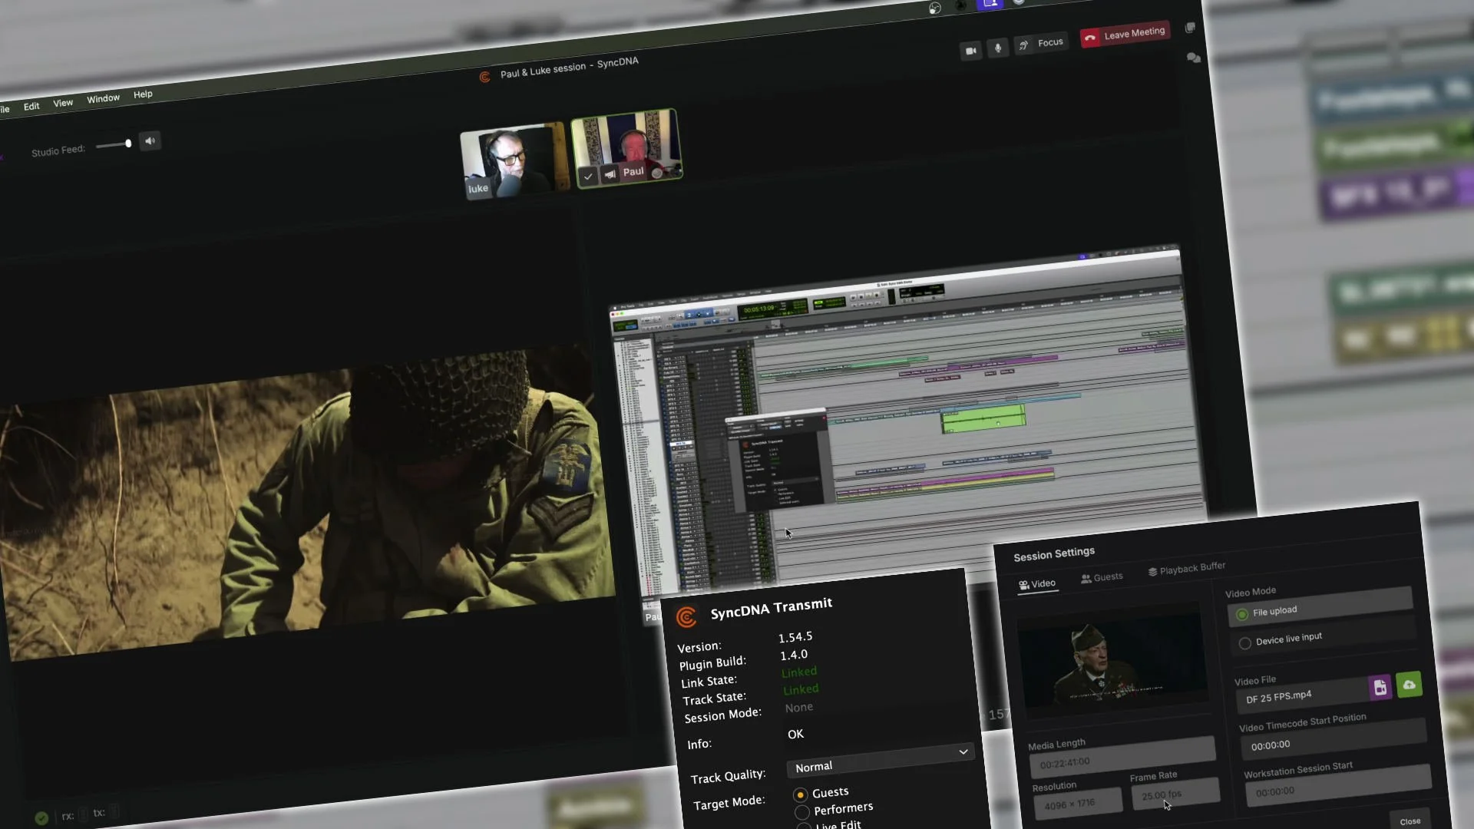
Task: Open the Window menu in the menu bar
Action: [x=103, y=97]
